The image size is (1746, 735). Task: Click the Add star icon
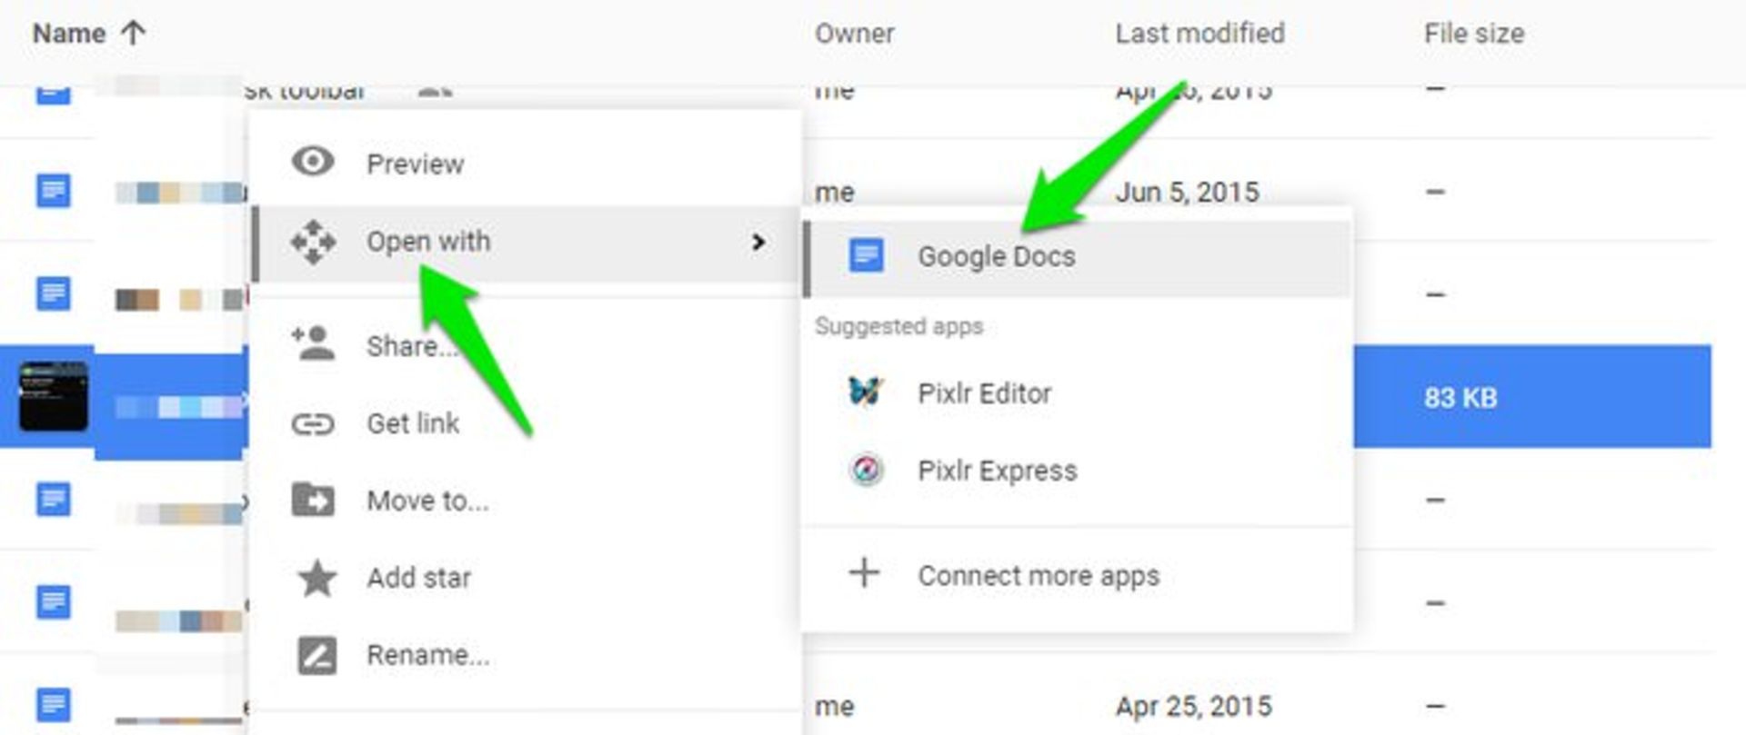tap(316, 578)
